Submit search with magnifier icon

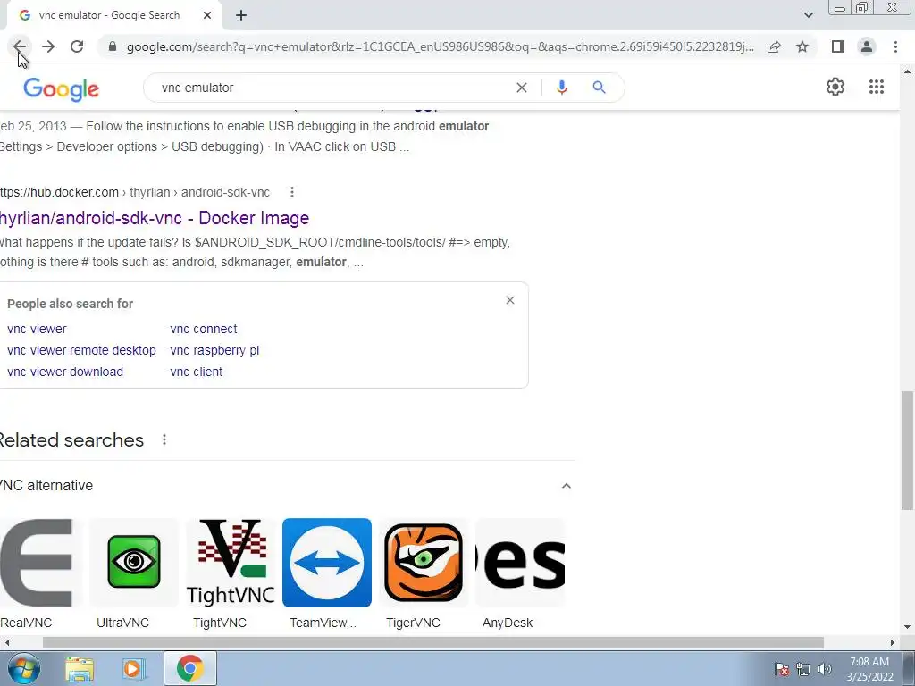pyautogui.click(x=599, y=88)
